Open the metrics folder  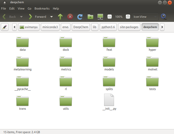66,64
